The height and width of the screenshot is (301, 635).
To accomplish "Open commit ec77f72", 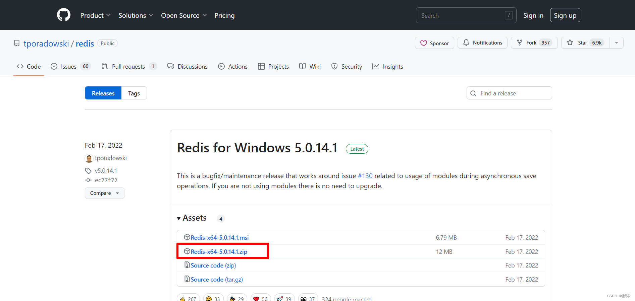I will click(106, 180).
